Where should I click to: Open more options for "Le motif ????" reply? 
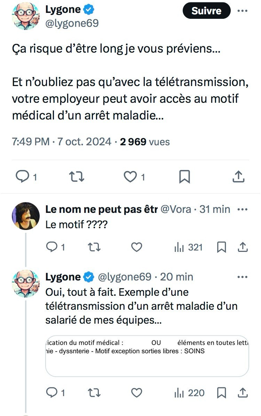242,209
